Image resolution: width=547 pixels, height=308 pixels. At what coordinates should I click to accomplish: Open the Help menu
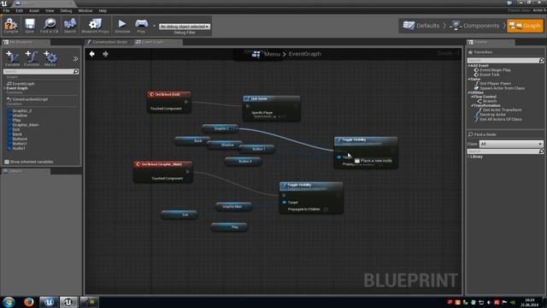click(x=103, y=11)
